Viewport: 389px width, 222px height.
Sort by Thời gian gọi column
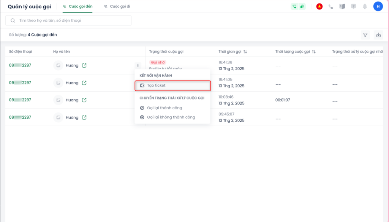(245, 52)
